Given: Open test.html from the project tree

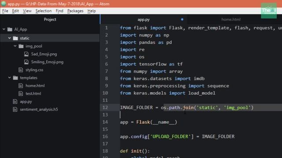Looking at the screenshot, I should 33,93.
